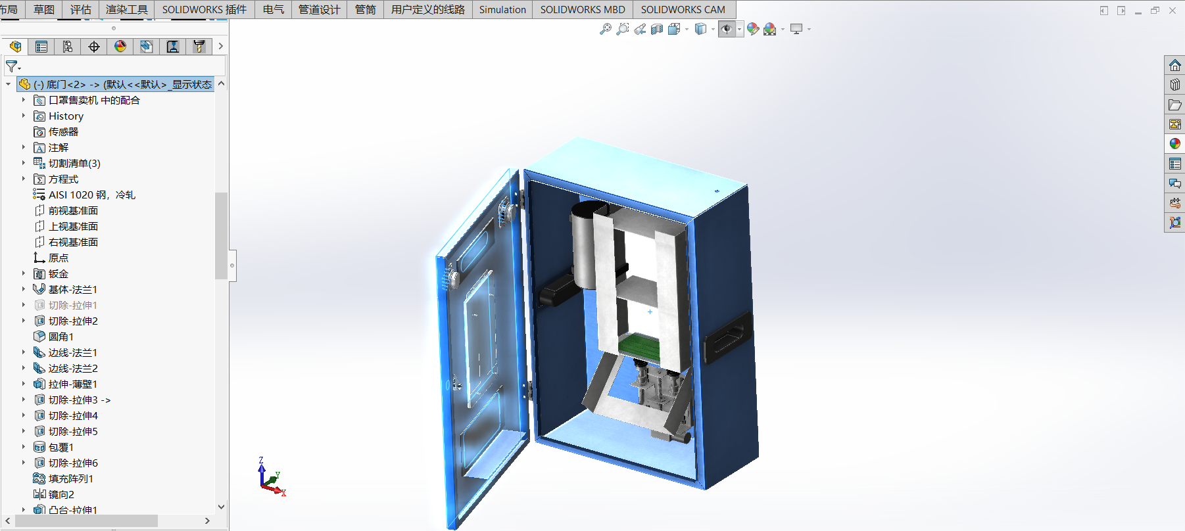
Task: Click the panel collapse handle beside feature tree
Action: tap(232, 265)
